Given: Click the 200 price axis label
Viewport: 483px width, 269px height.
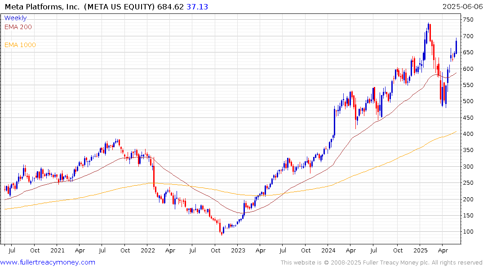Looking at the screenshot, I should tap(468, 199).
